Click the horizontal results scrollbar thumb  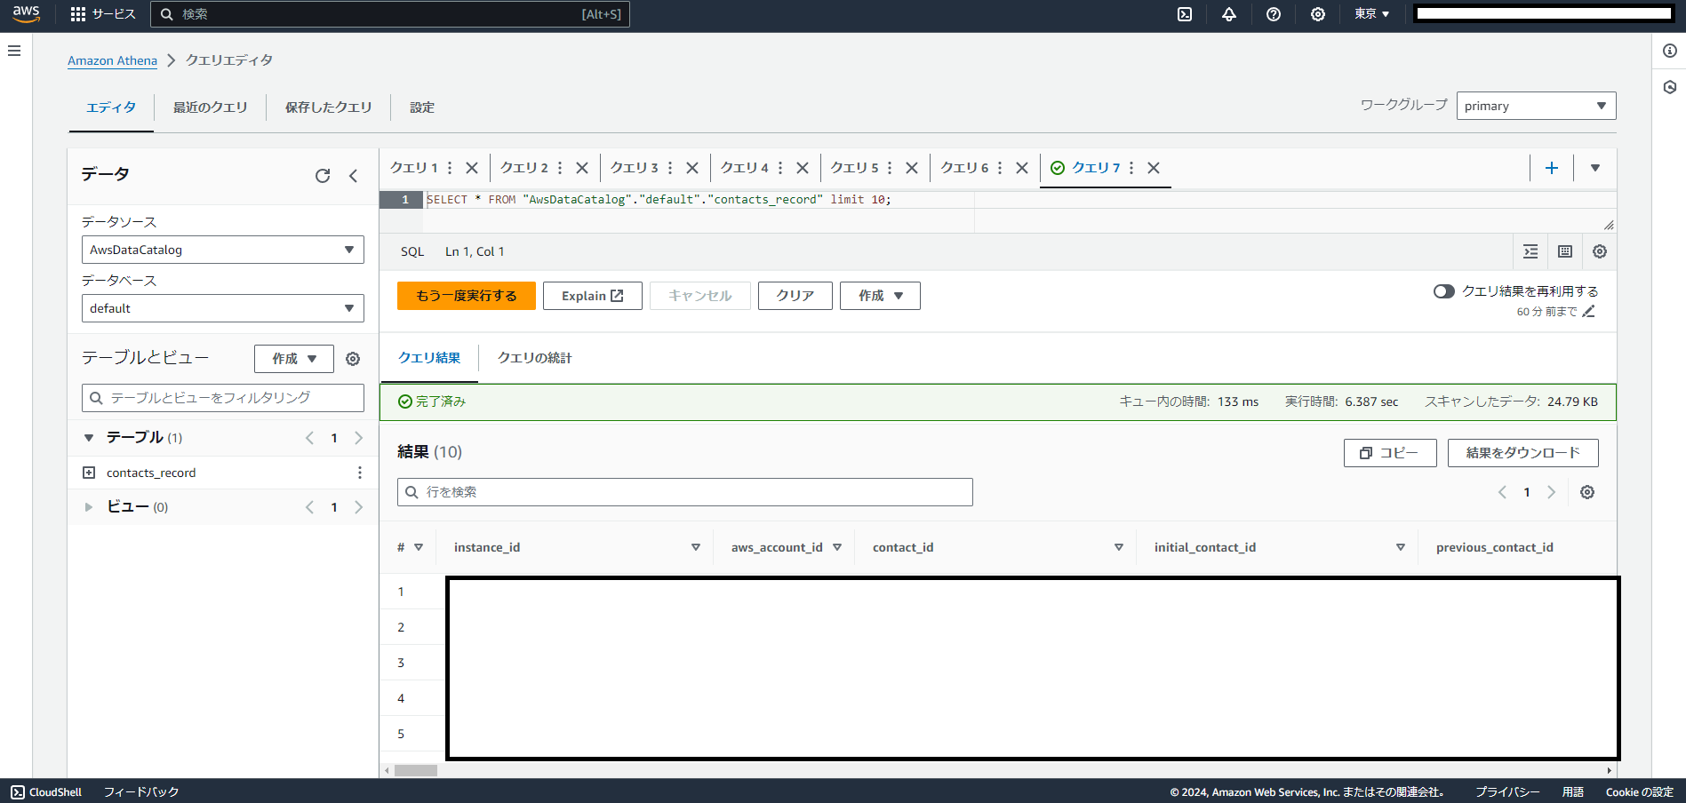pyautogui.click(x=416, y=770)
